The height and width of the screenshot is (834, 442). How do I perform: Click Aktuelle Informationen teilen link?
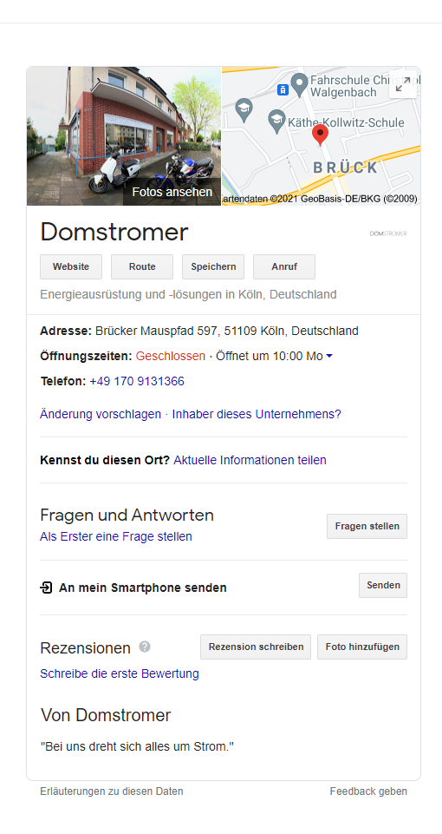250,460
